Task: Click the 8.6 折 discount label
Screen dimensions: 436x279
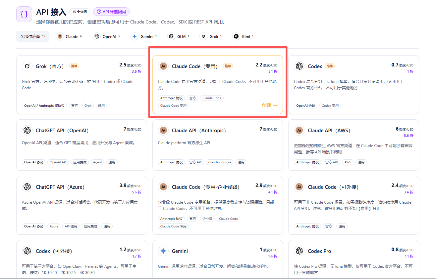Action: point(409,136)
